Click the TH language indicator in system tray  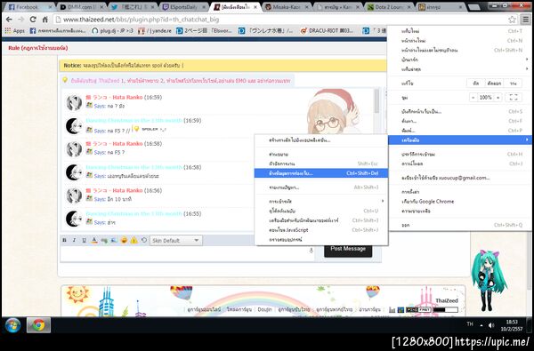(x=470, y=324)
